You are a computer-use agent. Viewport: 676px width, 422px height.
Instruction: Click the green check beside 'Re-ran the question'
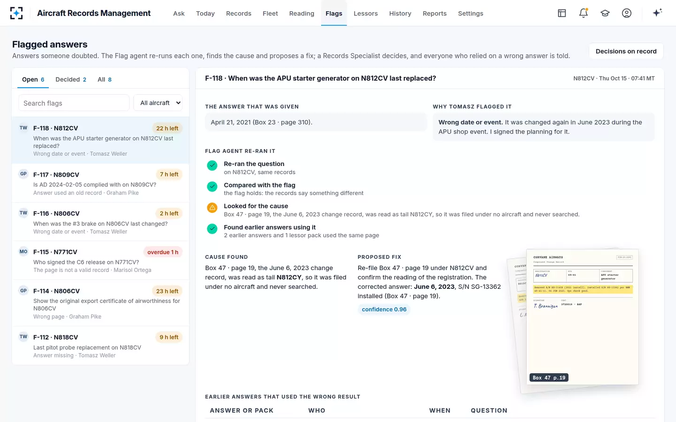click(x=212, y=166)
